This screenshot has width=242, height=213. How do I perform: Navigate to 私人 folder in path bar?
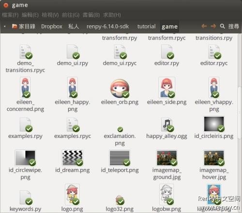(74, 26)
